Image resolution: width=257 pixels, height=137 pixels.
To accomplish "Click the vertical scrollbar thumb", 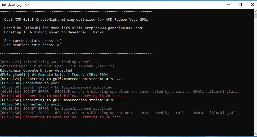I will 255,15.
